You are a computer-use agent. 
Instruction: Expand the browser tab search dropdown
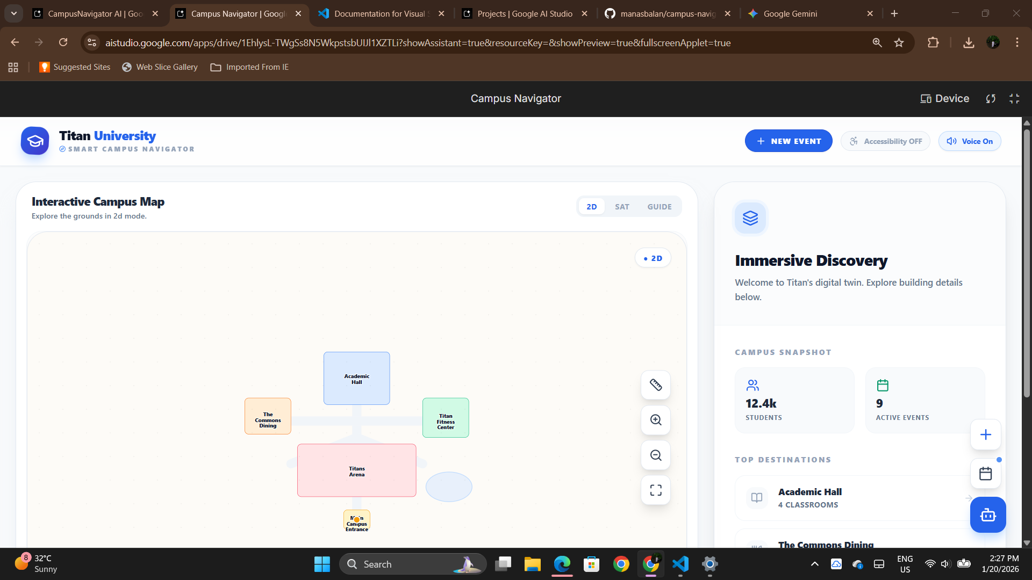14,13
